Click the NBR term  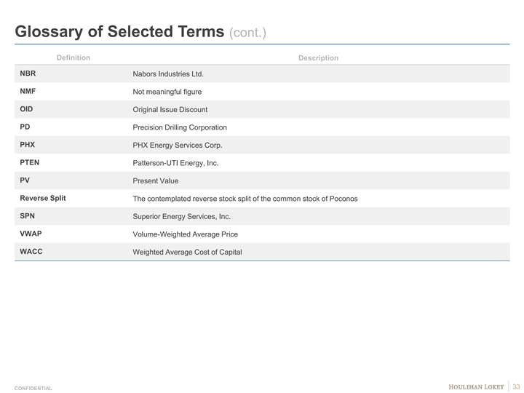28,74
